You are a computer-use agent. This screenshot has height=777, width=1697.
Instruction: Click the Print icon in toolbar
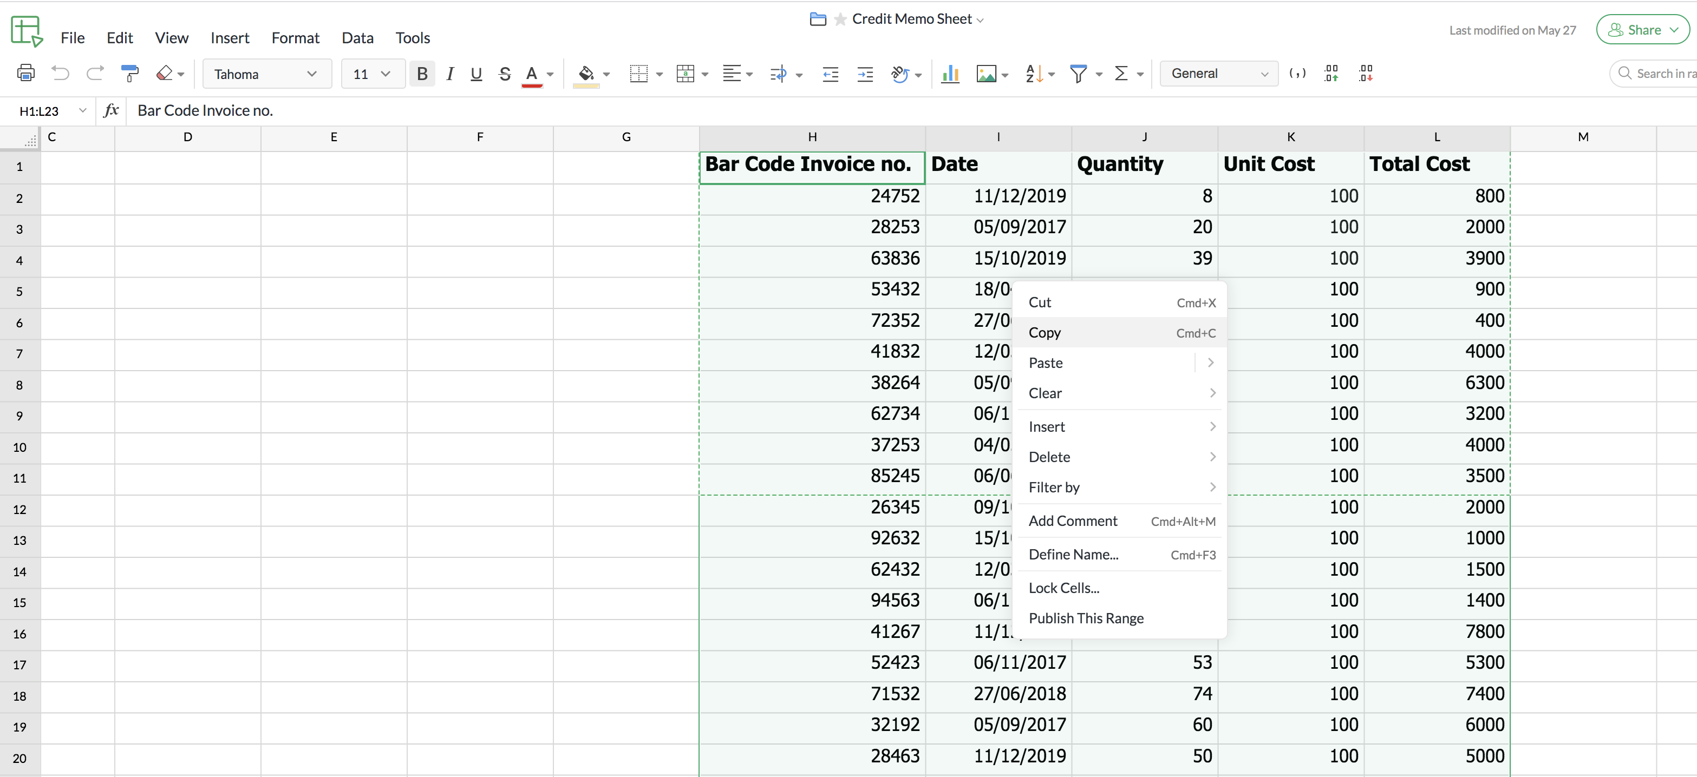tap(25, 73)
